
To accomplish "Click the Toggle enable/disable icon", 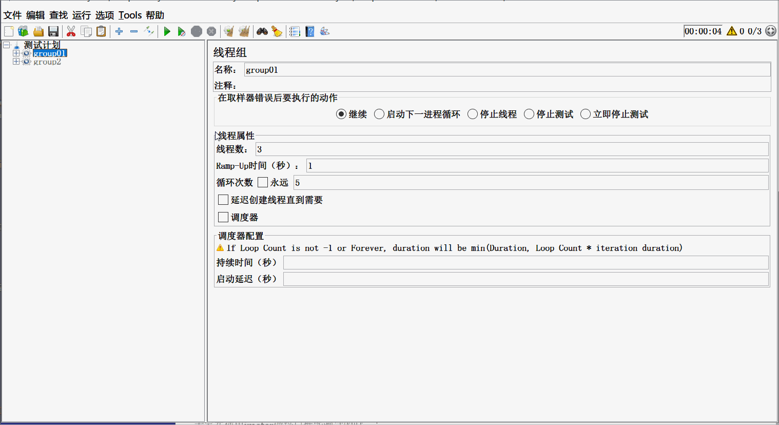I will point(149,31).
